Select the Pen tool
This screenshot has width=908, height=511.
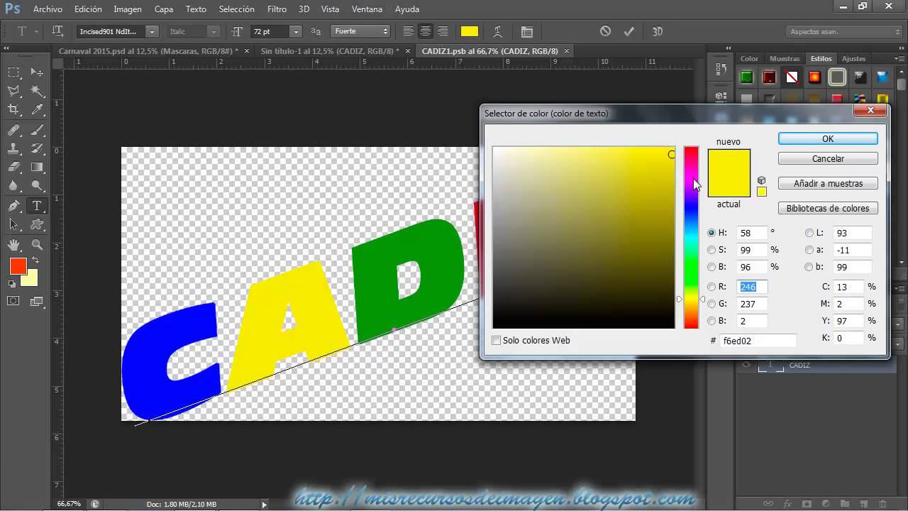[13, 207]
